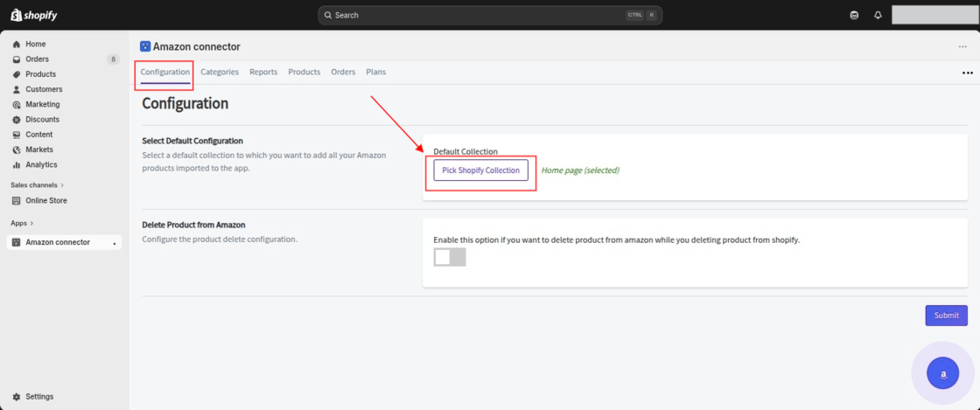Click the Shopify logo
Viewport: 980px width, 410px height.
pos(34,15)
